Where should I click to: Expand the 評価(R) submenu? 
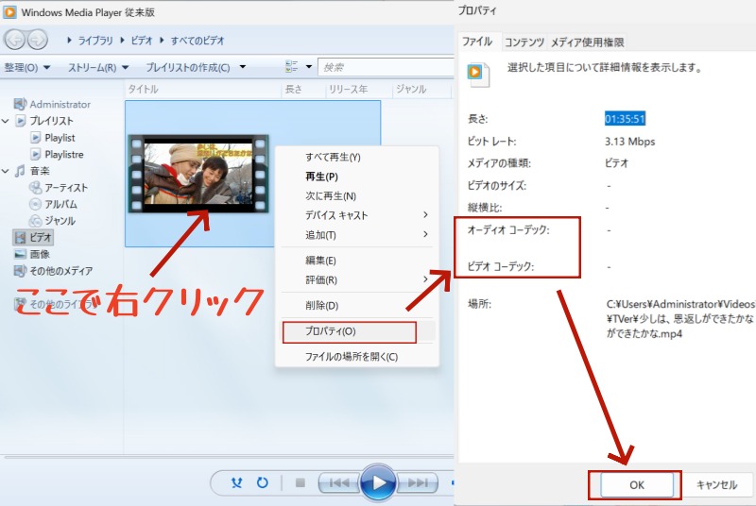(425, 279)
